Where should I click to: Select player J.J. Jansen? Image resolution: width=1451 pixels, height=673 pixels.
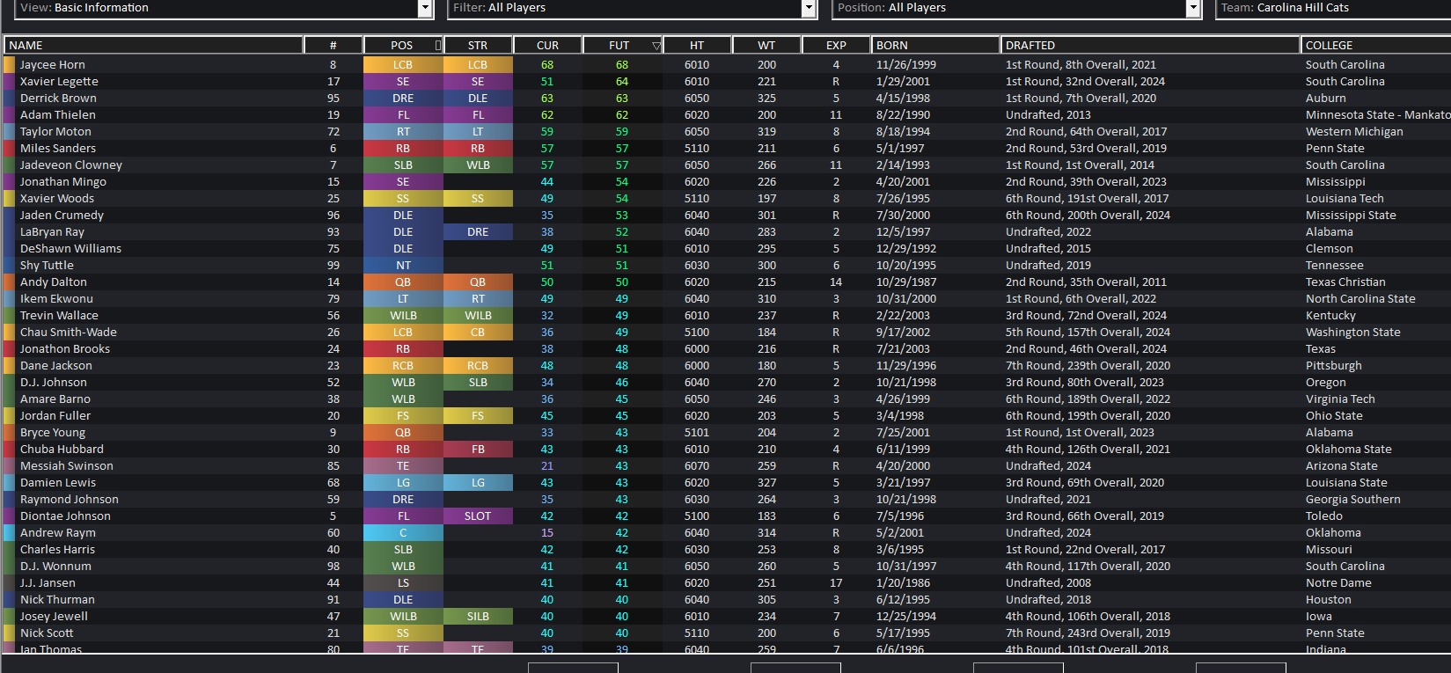[x=48, y=582]
